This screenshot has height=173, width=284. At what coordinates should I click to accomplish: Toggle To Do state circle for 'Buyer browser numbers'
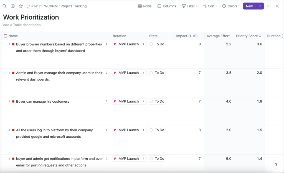click(151, 44)
